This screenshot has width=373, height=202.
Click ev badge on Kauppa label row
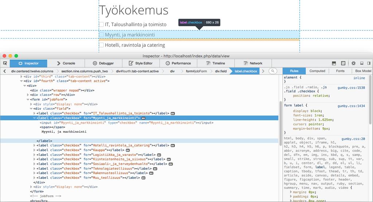point(128,150)
